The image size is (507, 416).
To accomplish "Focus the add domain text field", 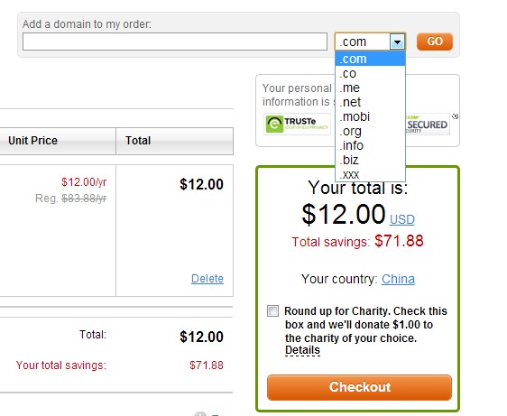I will 175,42.
